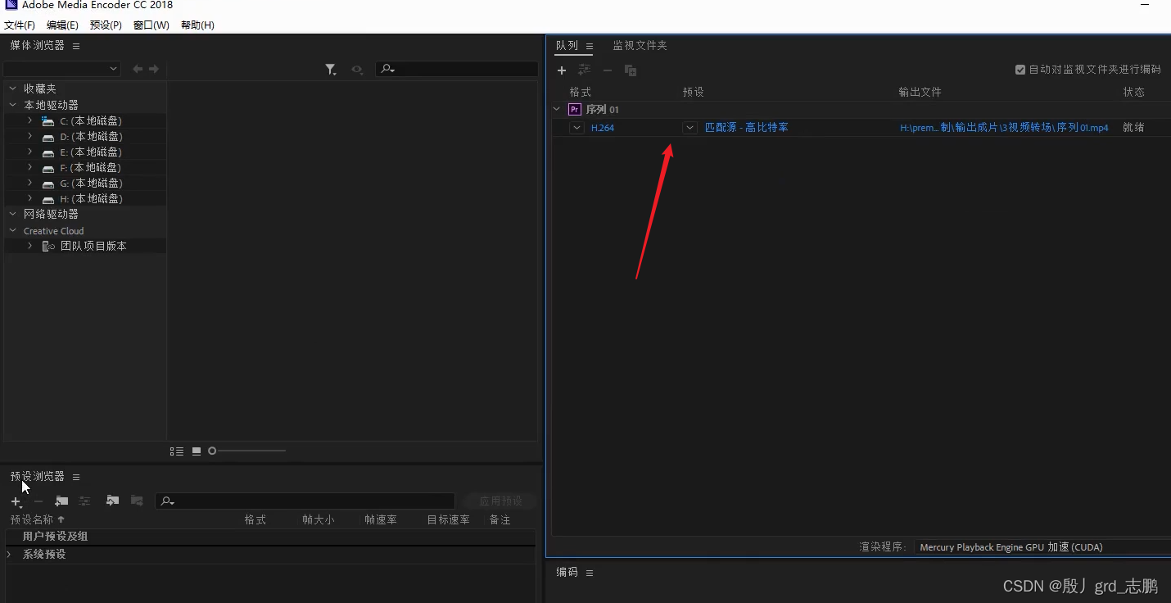
Task: Click the create new preset group folder icon
Action: [61, 501]
